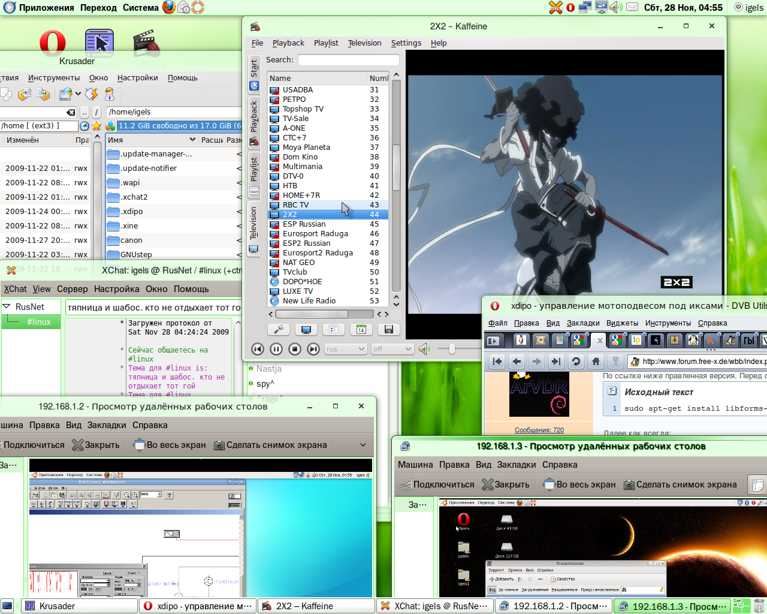The width and height of the screenshot is (767, 614).
Task: Expand toolbar overflow in 192.168.1.2 viewer
Action: pos(363,445)
